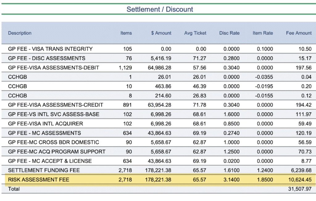Click the highlighted RISK ASSESSMENT FEE label
The image size is (316, 201).
pos(39,180)
